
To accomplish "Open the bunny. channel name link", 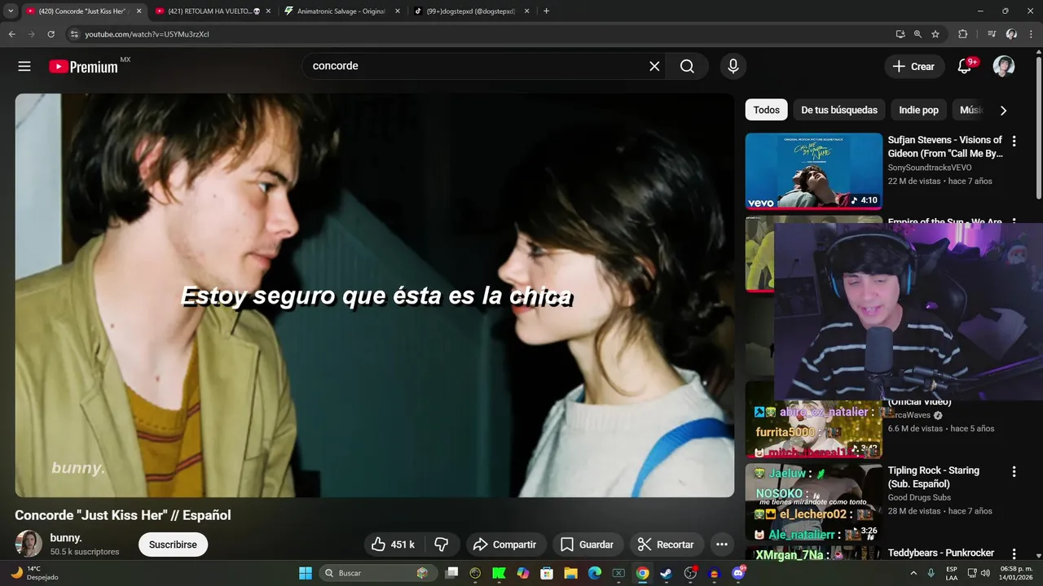I will click(x=66, y=538).
